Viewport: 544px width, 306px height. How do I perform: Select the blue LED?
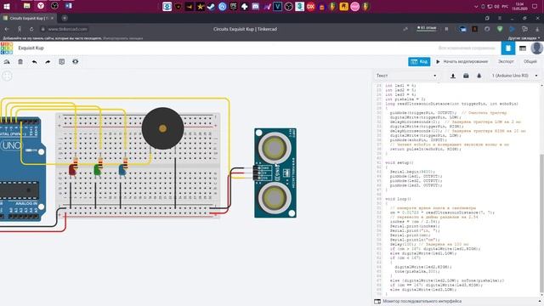click(x=122, y=170)
